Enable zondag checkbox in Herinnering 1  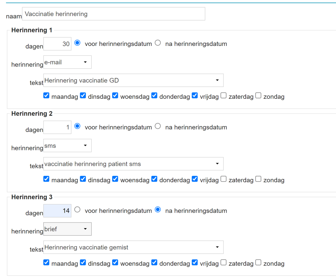point(258,96)
